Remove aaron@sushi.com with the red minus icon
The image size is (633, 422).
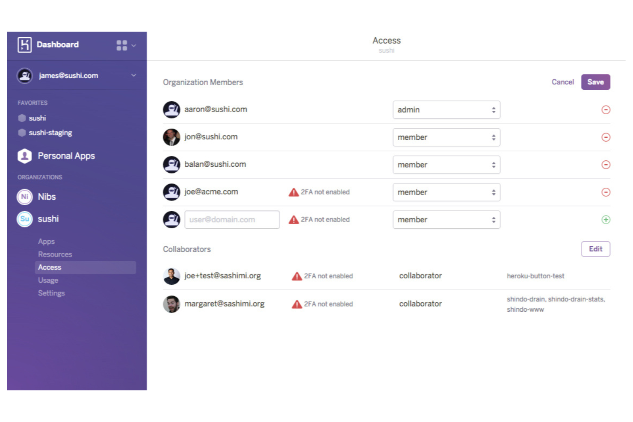click(606, 110)
